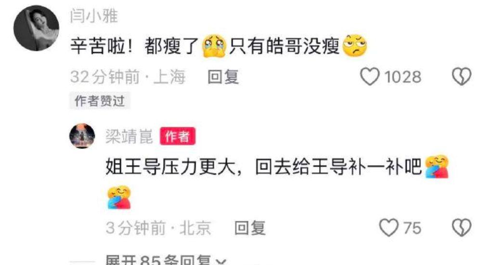Viewport: 489px width, 265px height.
Task: Dislike 梁靖崑's reply with broken heart
Action: [x=462, y=228]
